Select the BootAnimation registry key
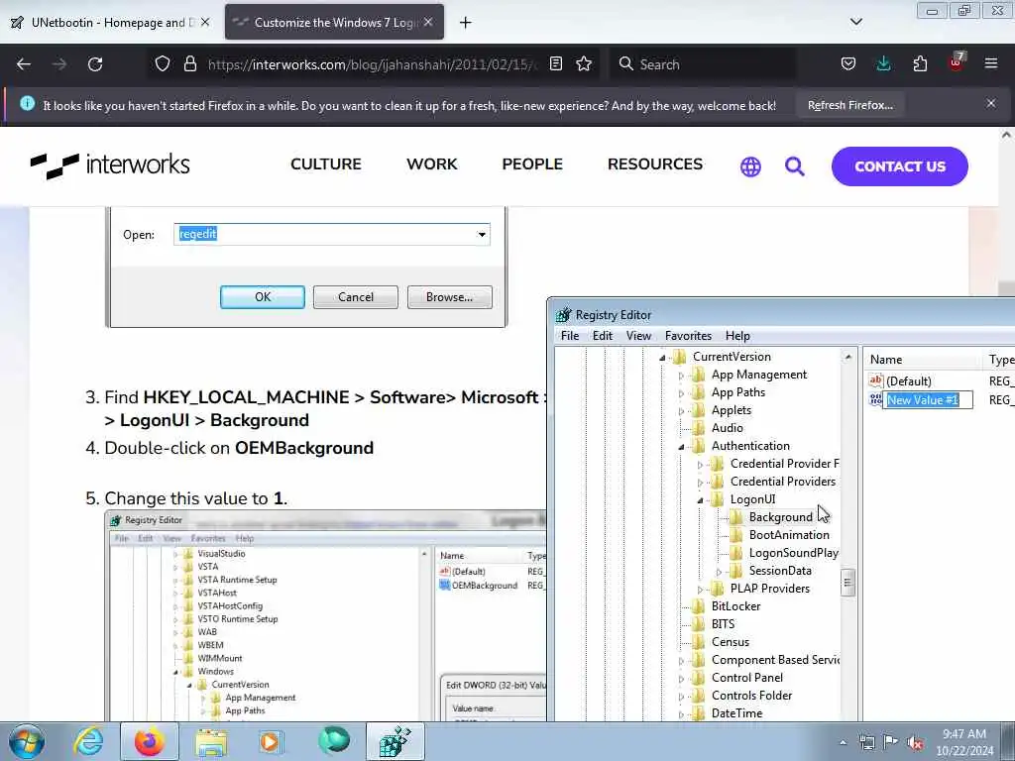The height and width of the screenshot is (761, 1015). [788, 535]
